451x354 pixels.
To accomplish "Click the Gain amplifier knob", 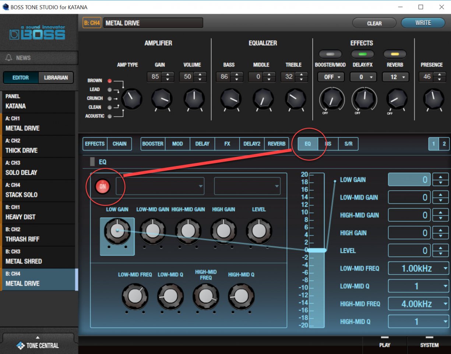I will (162, 98).
